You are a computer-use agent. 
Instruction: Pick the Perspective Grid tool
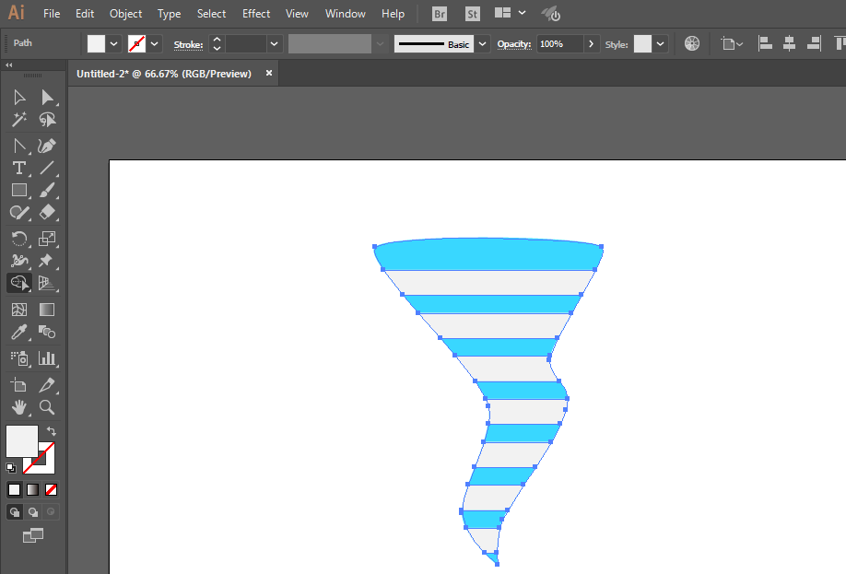[x=47, y=283]
